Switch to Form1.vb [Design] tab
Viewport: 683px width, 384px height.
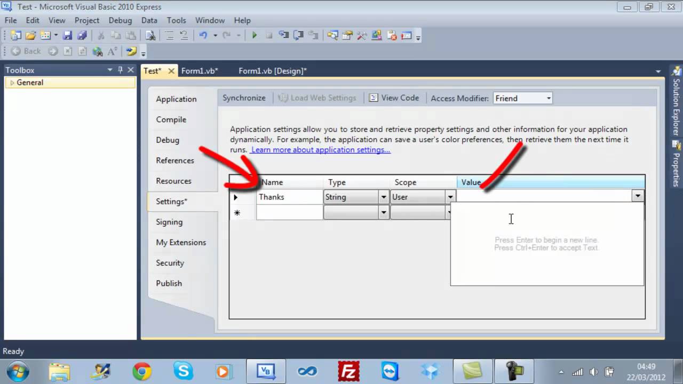(x=273, y=71)
